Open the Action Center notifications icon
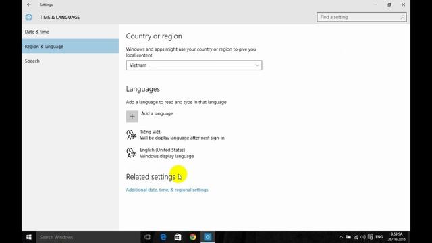Viewport: 432px width, 243px height. click(x=371, y=237)
